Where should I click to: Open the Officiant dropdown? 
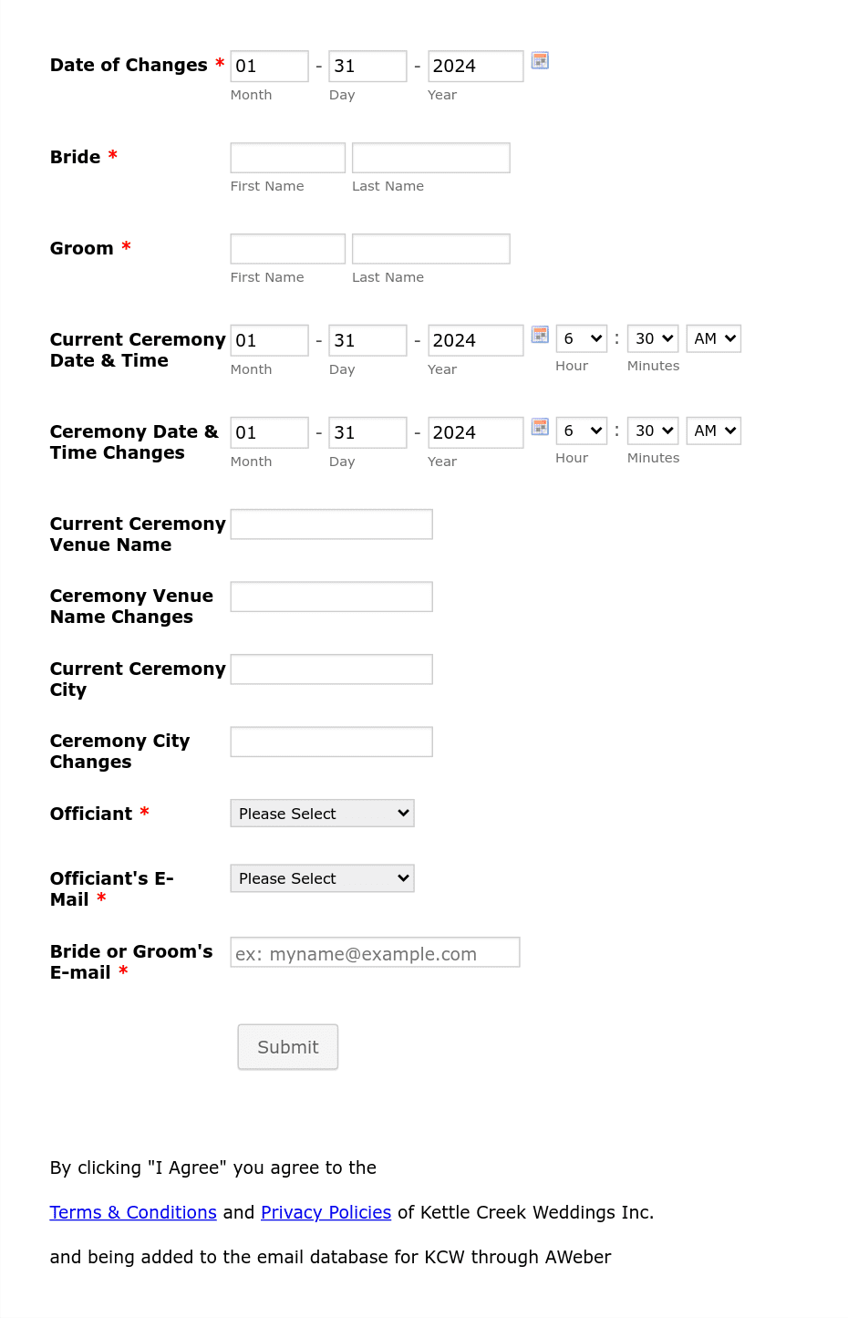point(321,813)
